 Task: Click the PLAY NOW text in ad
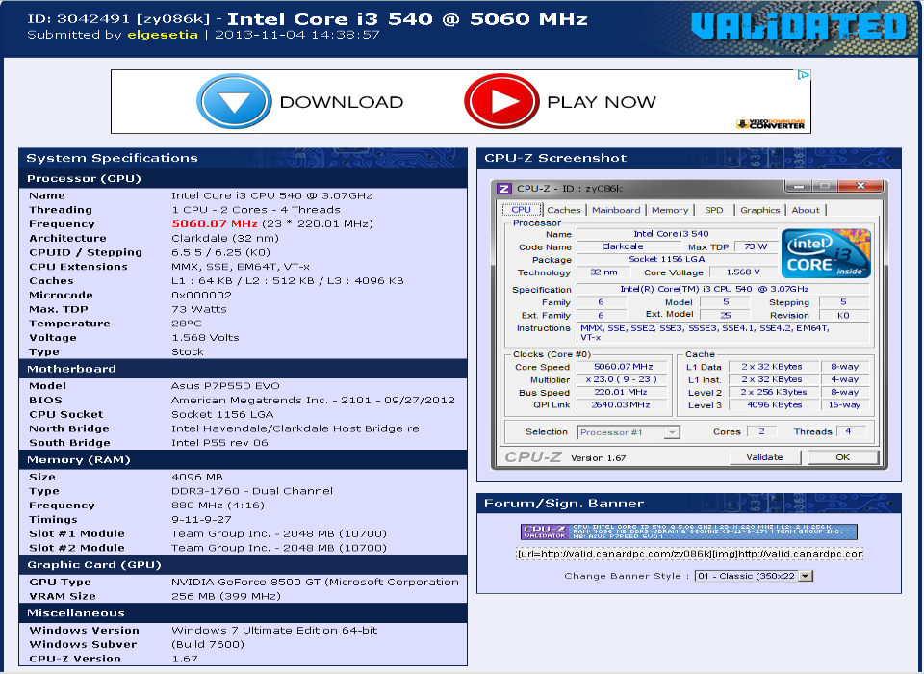pos(601,102)
